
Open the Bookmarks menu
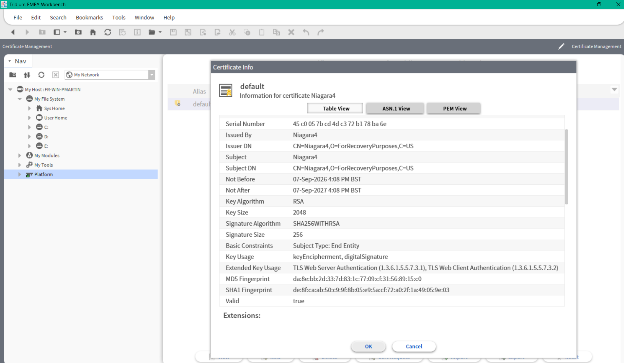tap(89, 17)
